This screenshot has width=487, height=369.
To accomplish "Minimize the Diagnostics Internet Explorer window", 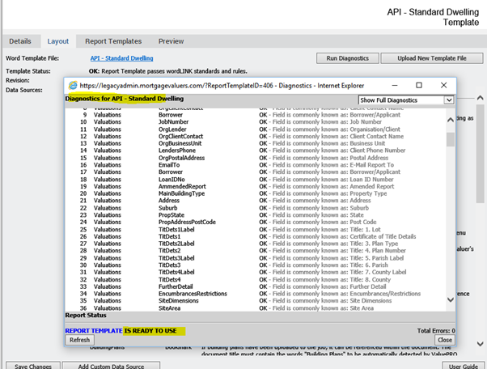I will point(395,85).
